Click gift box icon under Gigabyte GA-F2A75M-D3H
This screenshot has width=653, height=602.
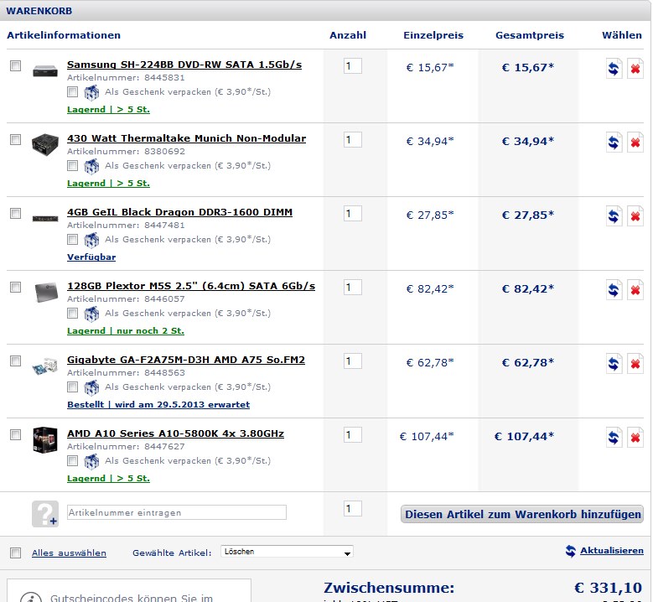[91, 387]
